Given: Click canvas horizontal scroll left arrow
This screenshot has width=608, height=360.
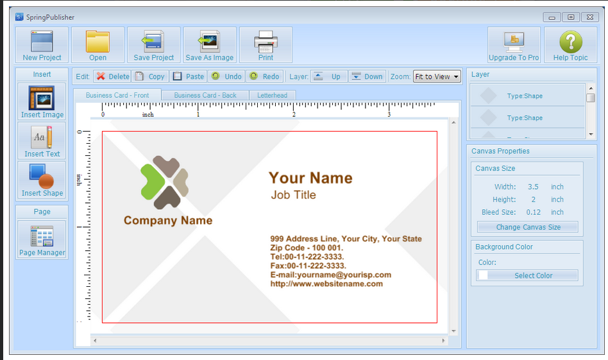Looking at the screenshot, I should pos(95,341).
